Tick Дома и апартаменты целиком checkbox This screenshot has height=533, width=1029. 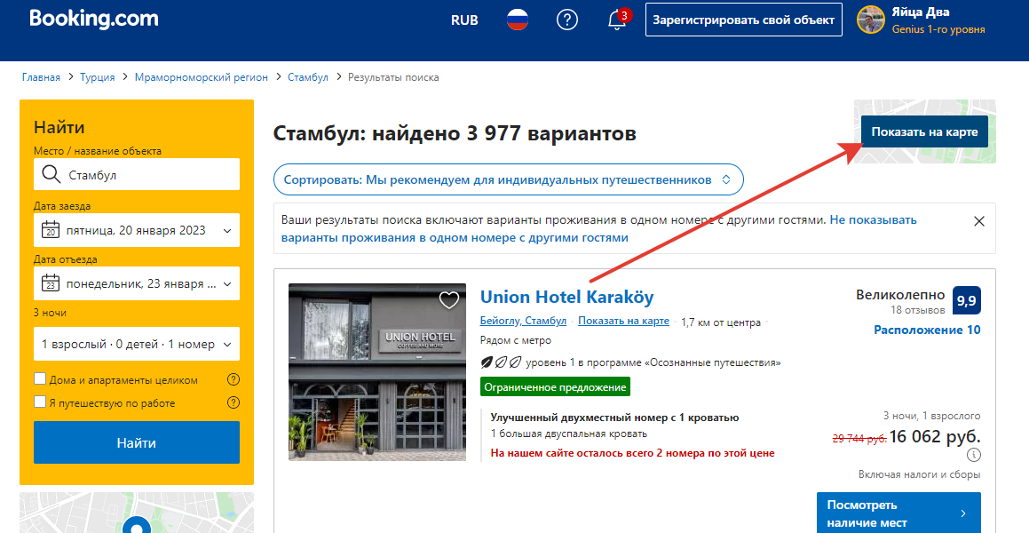pos(40,378)
